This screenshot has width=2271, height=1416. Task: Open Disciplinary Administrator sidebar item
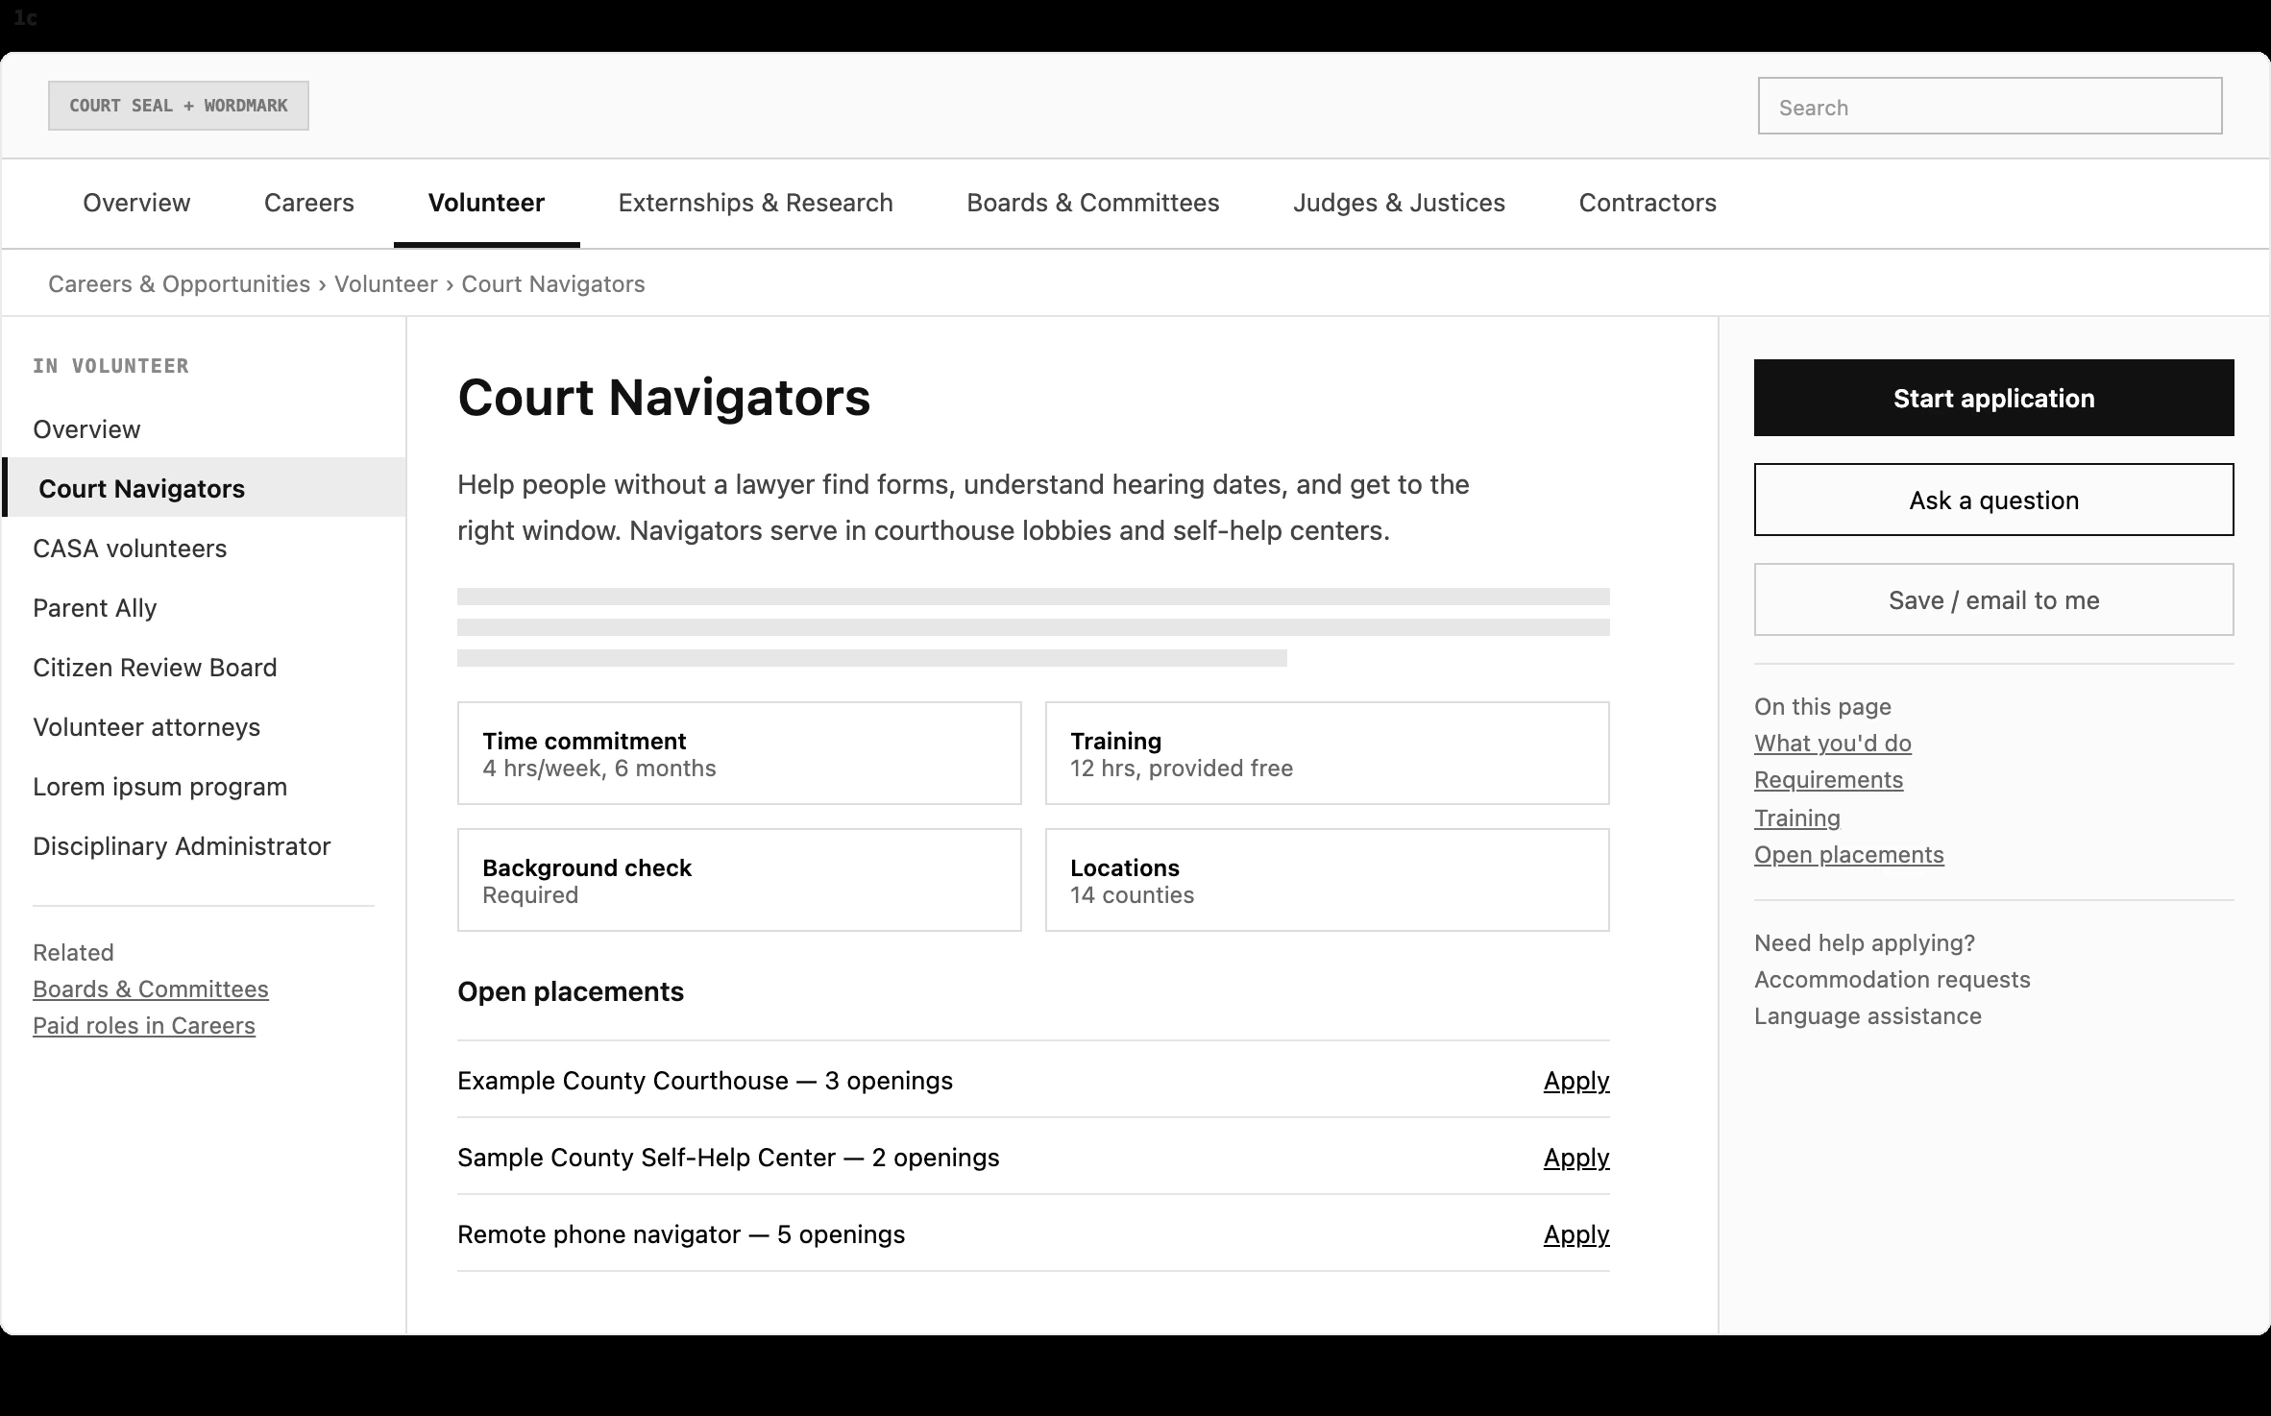(204, 846)
